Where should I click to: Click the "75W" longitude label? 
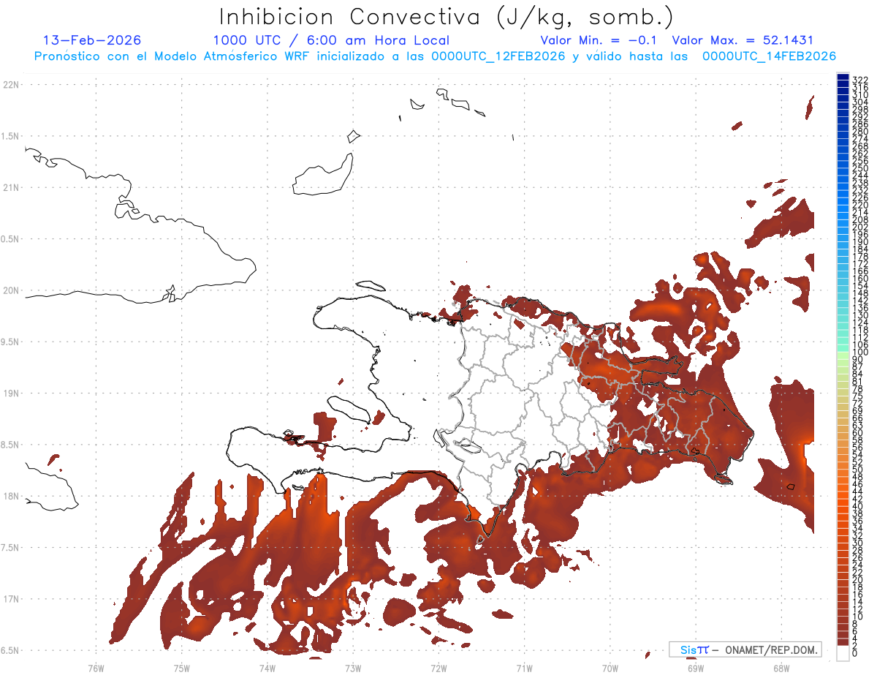click(x=181, y=668)
